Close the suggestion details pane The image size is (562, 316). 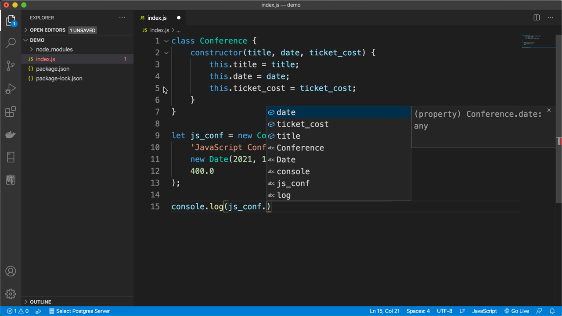pos(549,110)
